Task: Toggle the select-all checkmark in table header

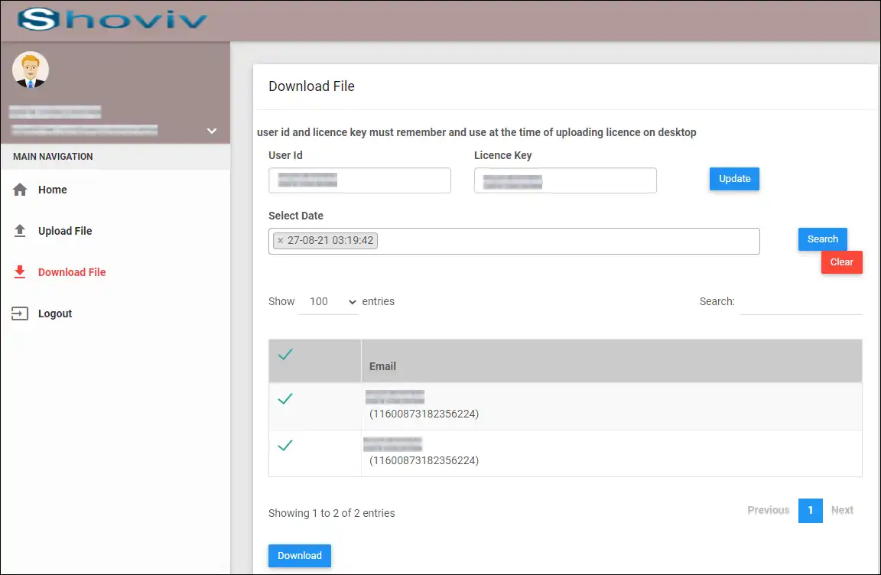Action: [285, 355]
